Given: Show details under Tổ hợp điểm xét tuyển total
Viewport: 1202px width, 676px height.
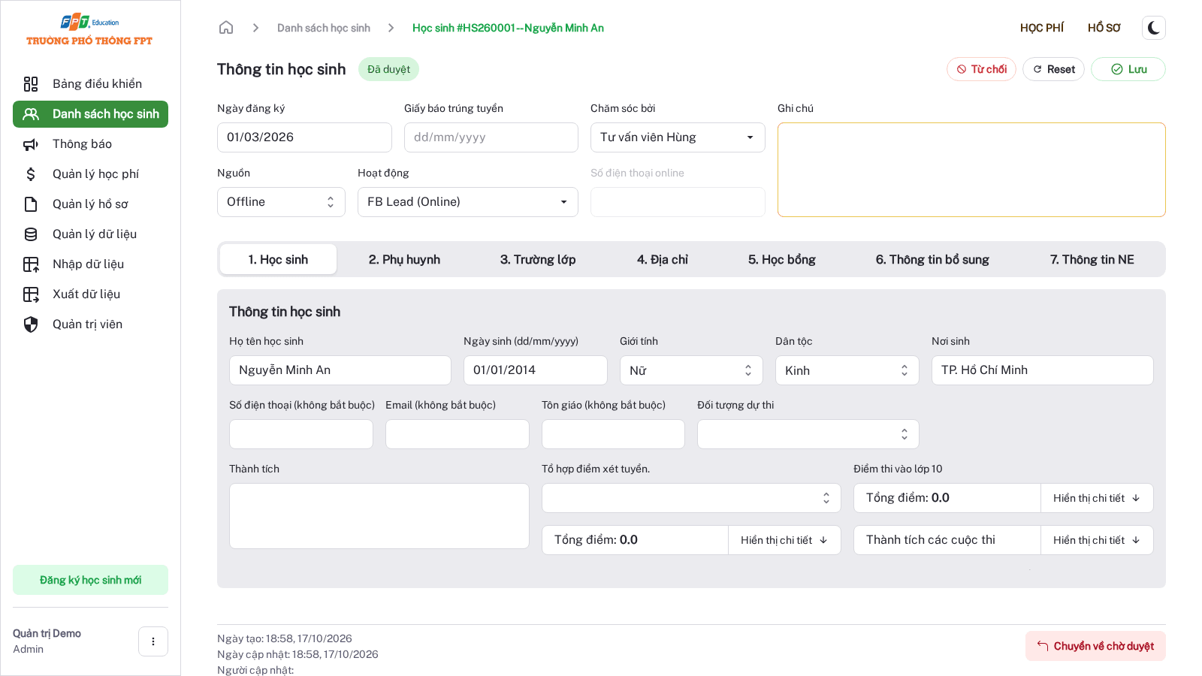Looking at the screenshot, I should tap(784, 540).
